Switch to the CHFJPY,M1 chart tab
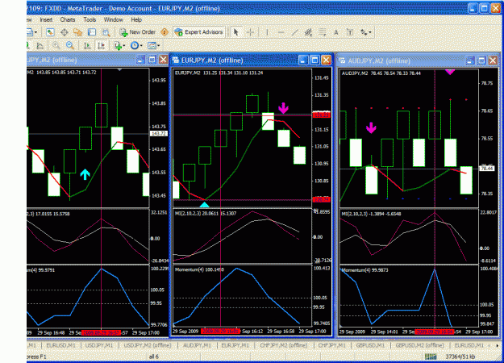The height and width of the screenshot is (363, 504). coord(332,345)
